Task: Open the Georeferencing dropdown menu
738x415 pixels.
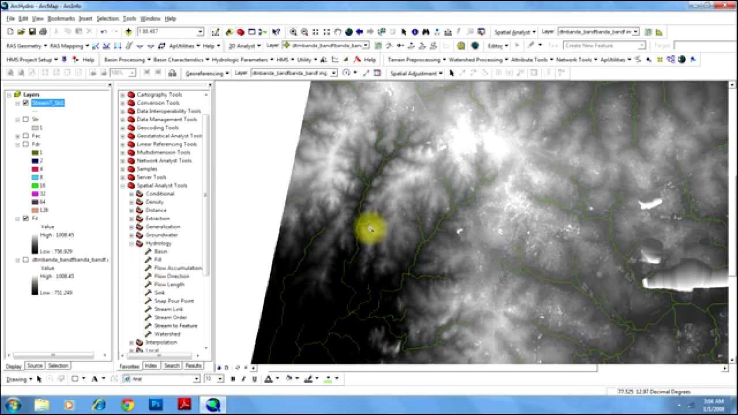Action: click(207, 73)
